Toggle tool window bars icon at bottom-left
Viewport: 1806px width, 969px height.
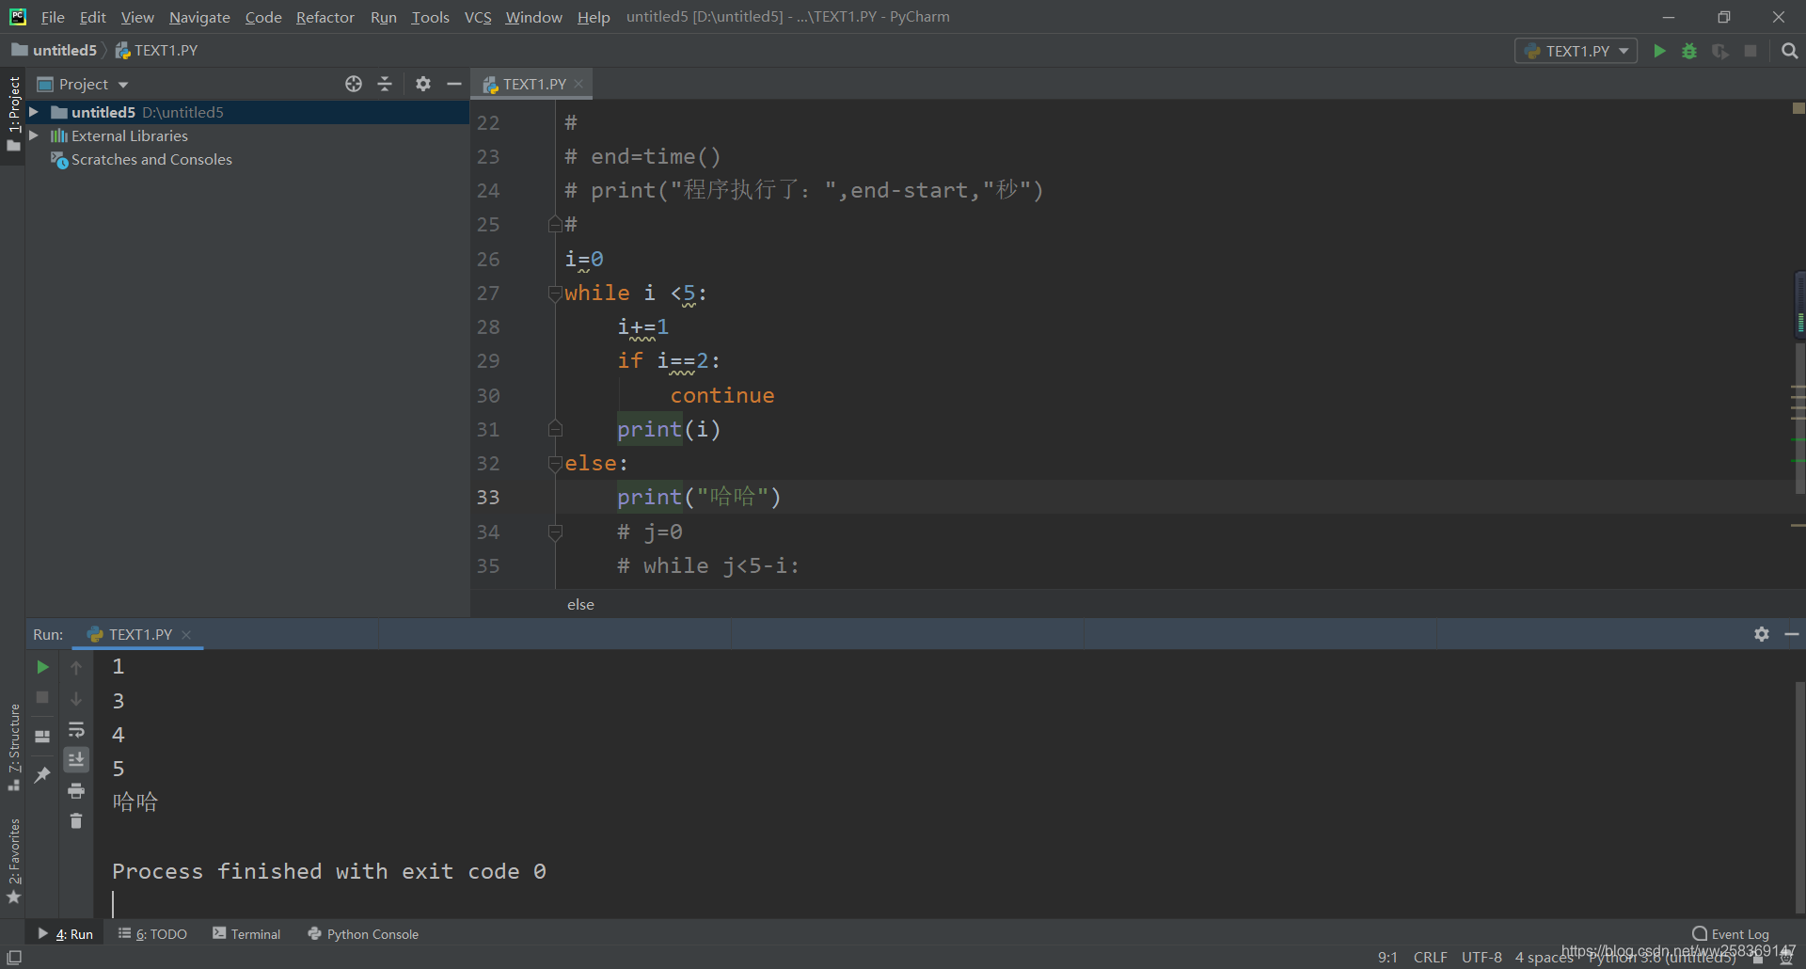point(14,957)
